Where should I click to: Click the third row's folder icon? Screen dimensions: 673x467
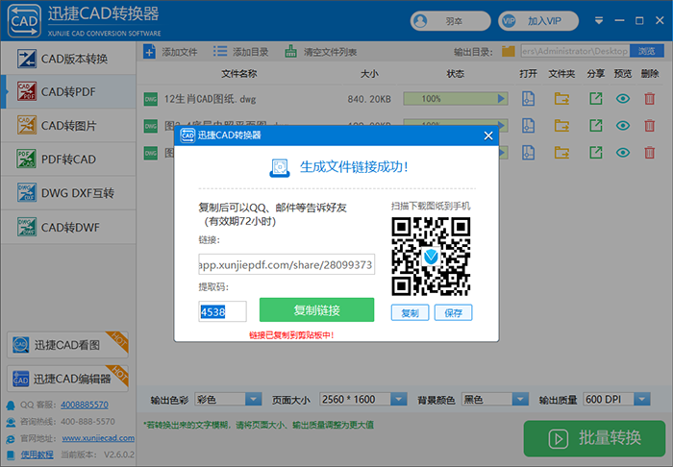(561, 153)
